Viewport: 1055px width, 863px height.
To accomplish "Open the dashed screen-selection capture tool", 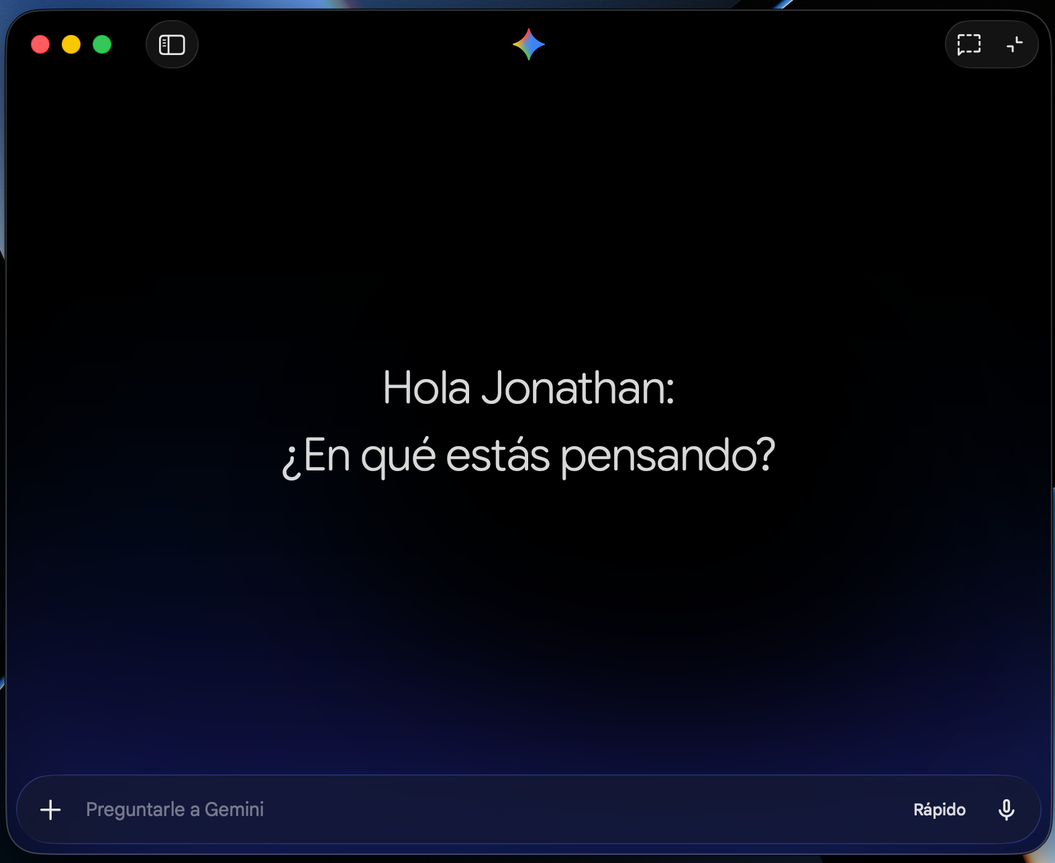I will (x=968, y=45).
